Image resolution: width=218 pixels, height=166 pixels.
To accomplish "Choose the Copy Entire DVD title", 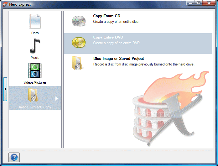I will [x=108, y=37].
